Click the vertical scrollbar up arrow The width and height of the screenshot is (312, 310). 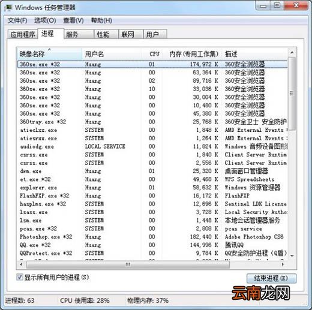pos(292,53)
